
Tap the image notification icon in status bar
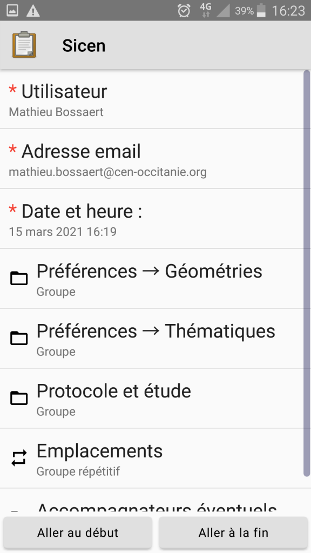(x=12, y=11)
